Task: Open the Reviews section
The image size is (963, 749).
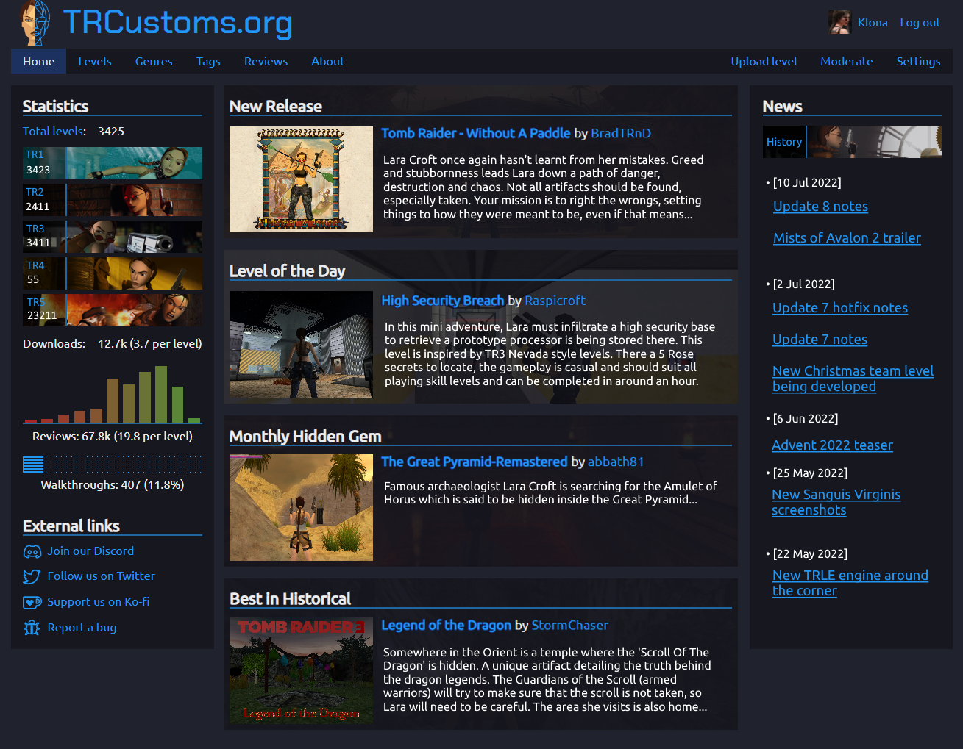Action: [266, 61]
